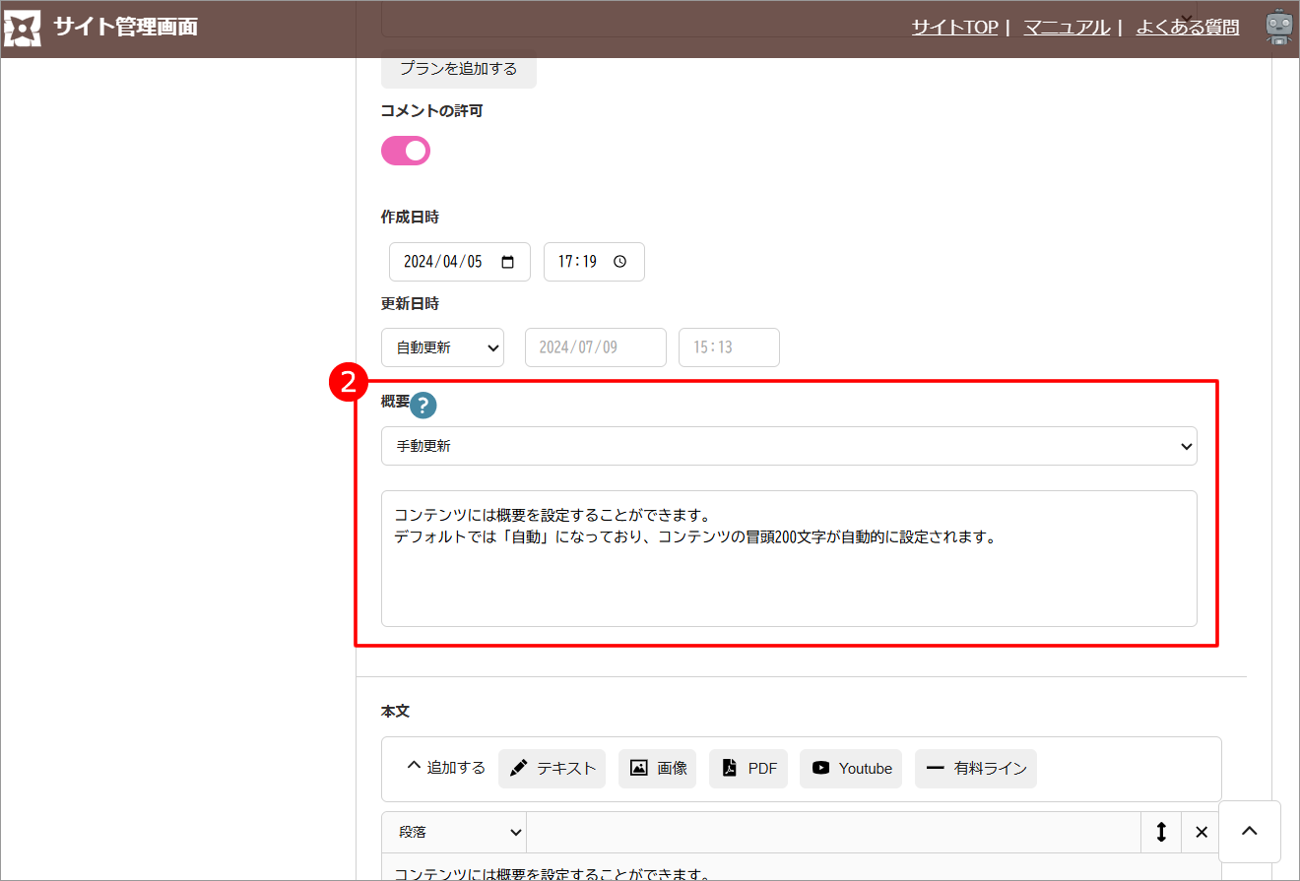The image size is (1300, 881).
Task: Add a Youtube block
Action: [x=851, y=769]
